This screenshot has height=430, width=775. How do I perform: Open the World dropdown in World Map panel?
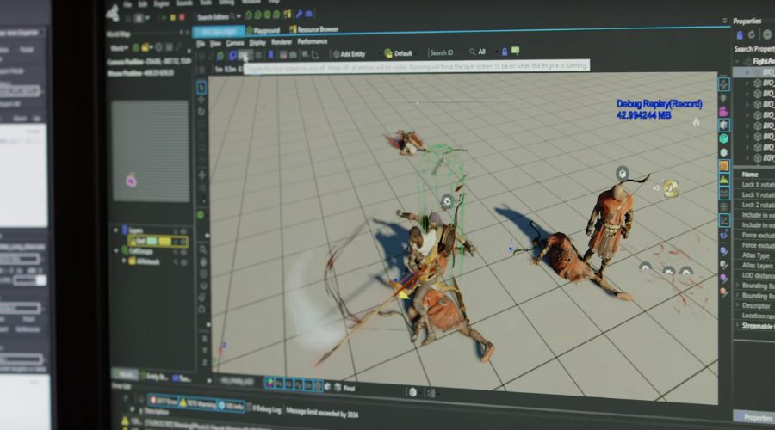pos(120,48)
